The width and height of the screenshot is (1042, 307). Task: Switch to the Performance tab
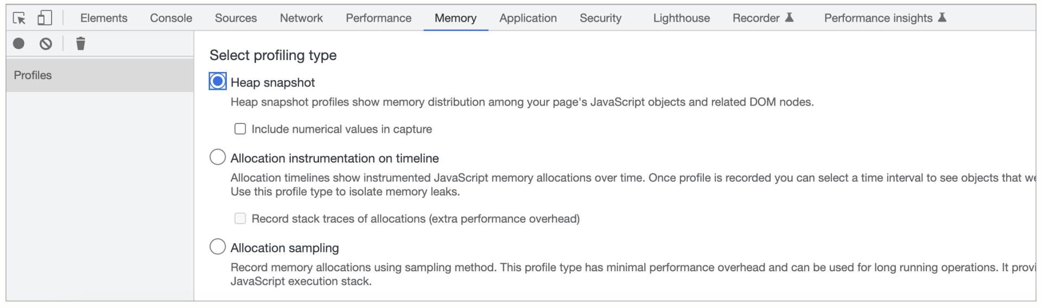(x=378, y=18)
